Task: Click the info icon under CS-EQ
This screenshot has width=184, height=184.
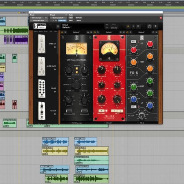Action: pyautogui.click(x=55, y=92)
